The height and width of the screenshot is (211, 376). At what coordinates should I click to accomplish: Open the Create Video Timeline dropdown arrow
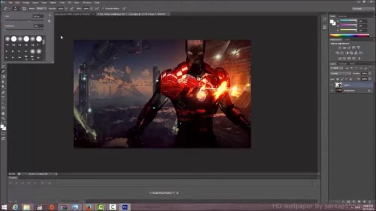click(x=177, y=193)
